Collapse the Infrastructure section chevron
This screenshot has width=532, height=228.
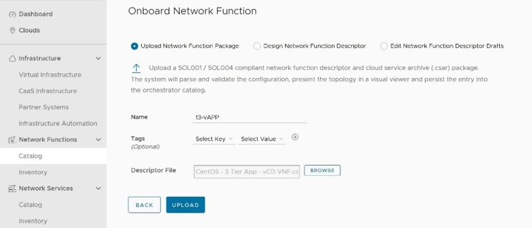98,59
